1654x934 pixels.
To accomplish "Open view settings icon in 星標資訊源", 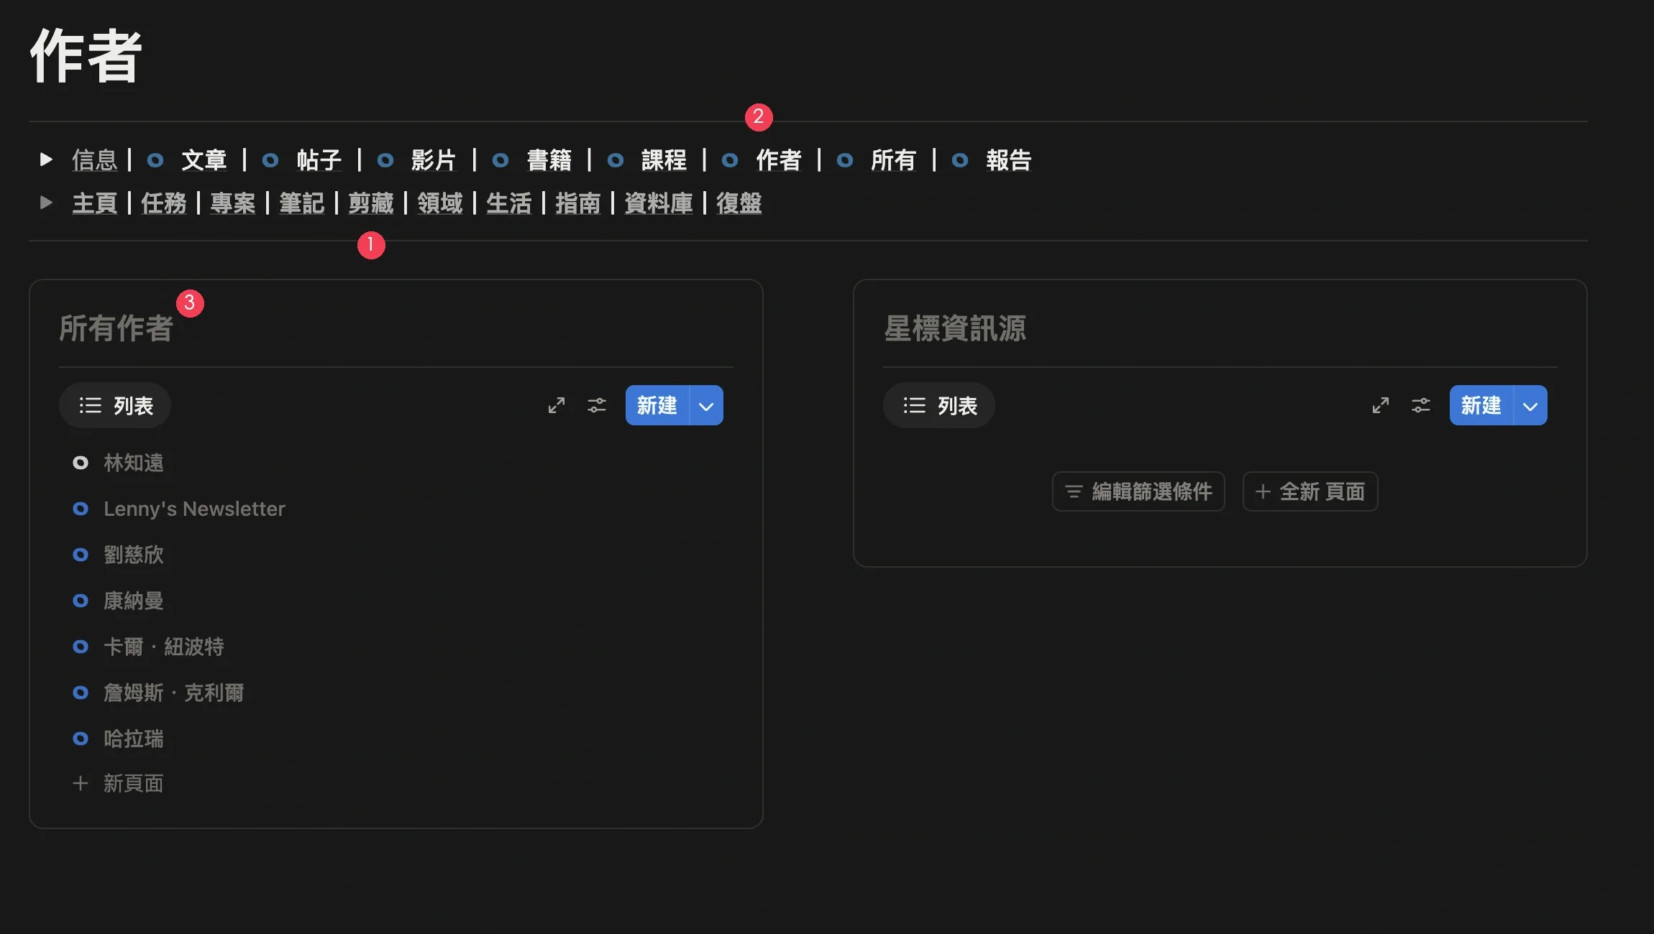I will [x=1421, y=406].
